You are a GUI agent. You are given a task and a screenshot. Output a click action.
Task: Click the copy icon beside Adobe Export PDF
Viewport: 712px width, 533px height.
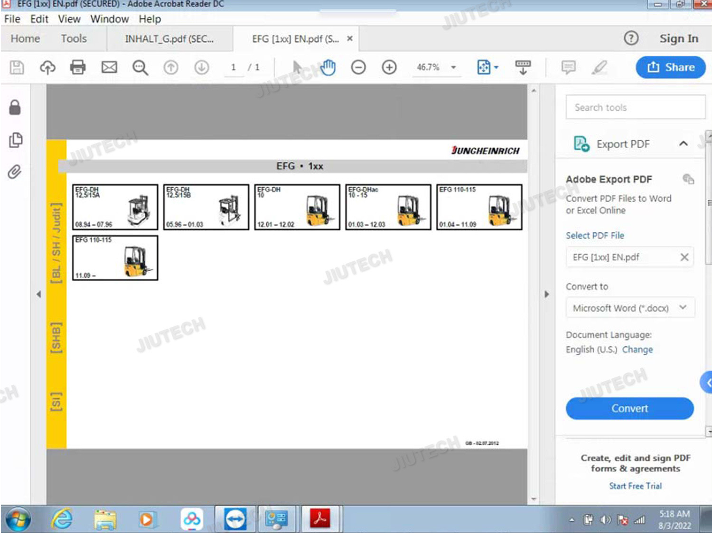[x=688, y=179]
